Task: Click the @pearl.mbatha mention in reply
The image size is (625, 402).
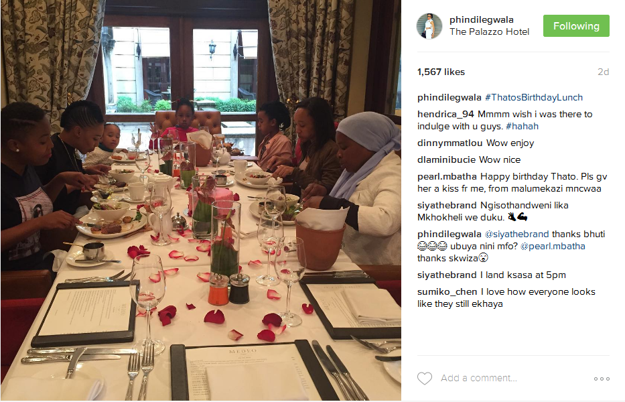Action: click(553, 247)
